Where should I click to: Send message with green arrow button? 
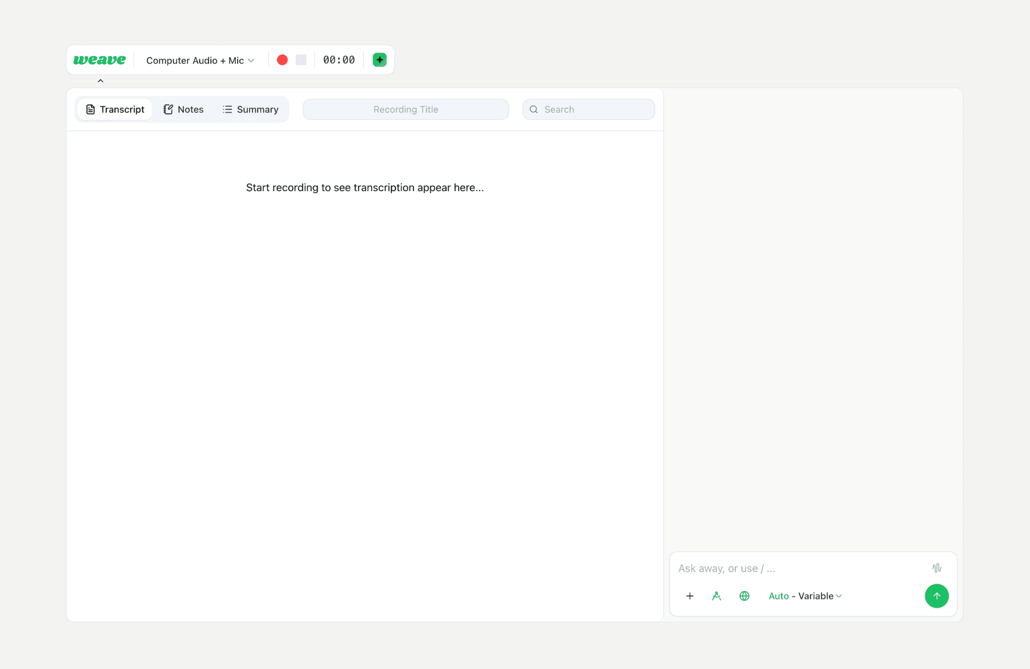click(x=937, y=596)
